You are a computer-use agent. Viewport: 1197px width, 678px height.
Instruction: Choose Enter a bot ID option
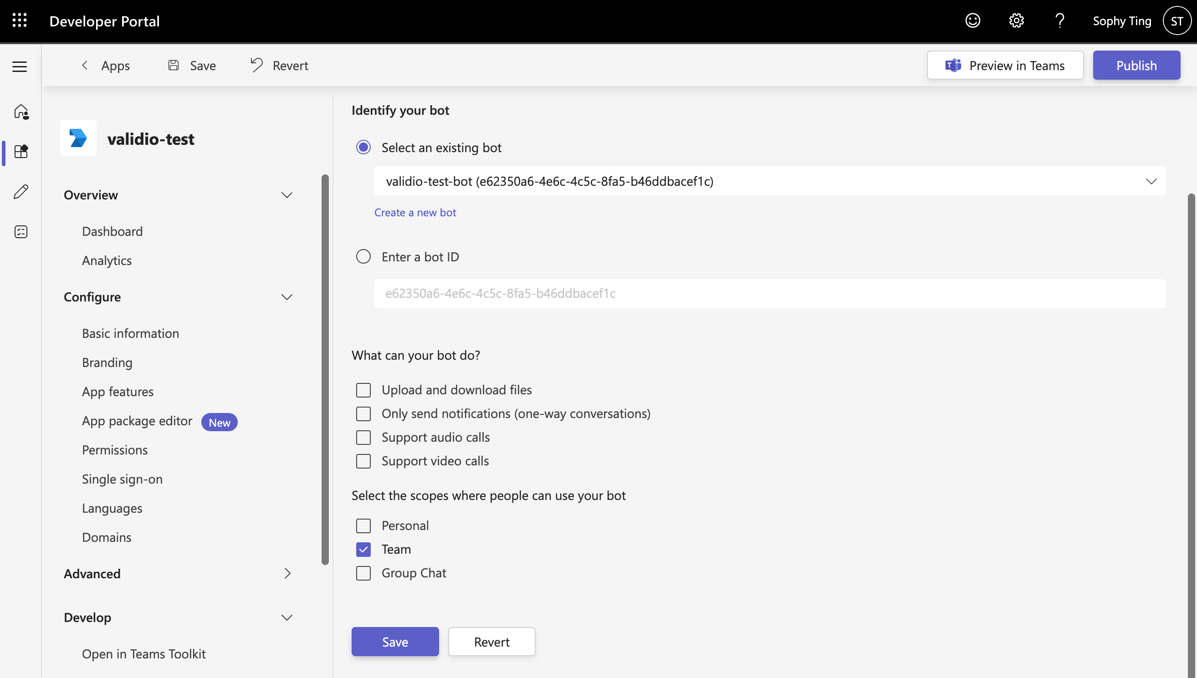click(x=363, y=256)
